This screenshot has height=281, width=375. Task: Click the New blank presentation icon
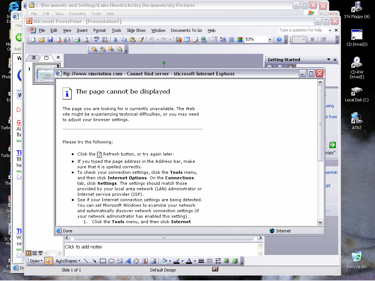[x=33, y=40]
